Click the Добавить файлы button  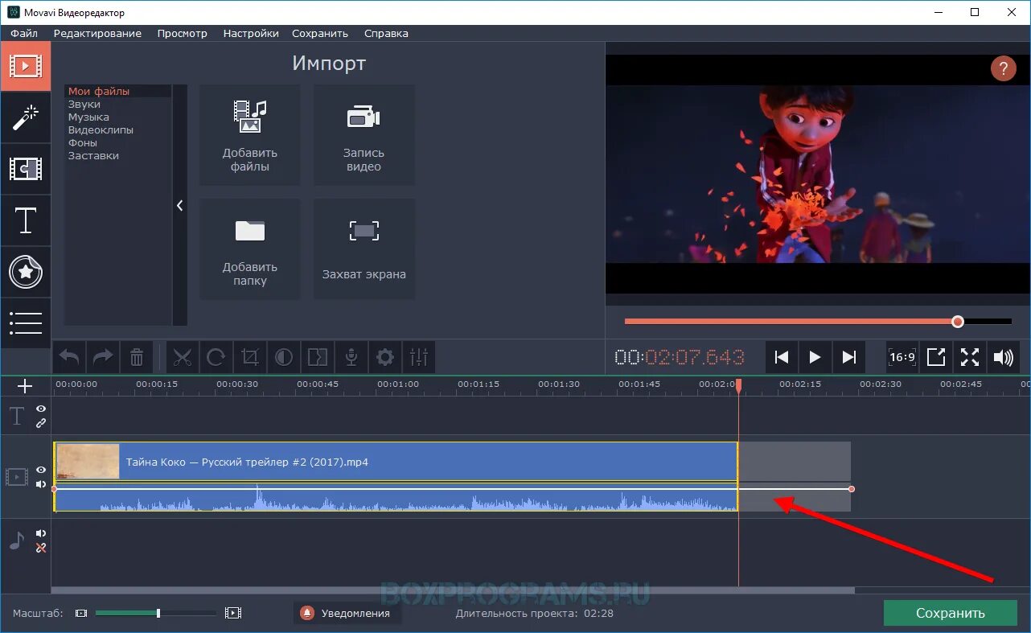pos(250,135)
